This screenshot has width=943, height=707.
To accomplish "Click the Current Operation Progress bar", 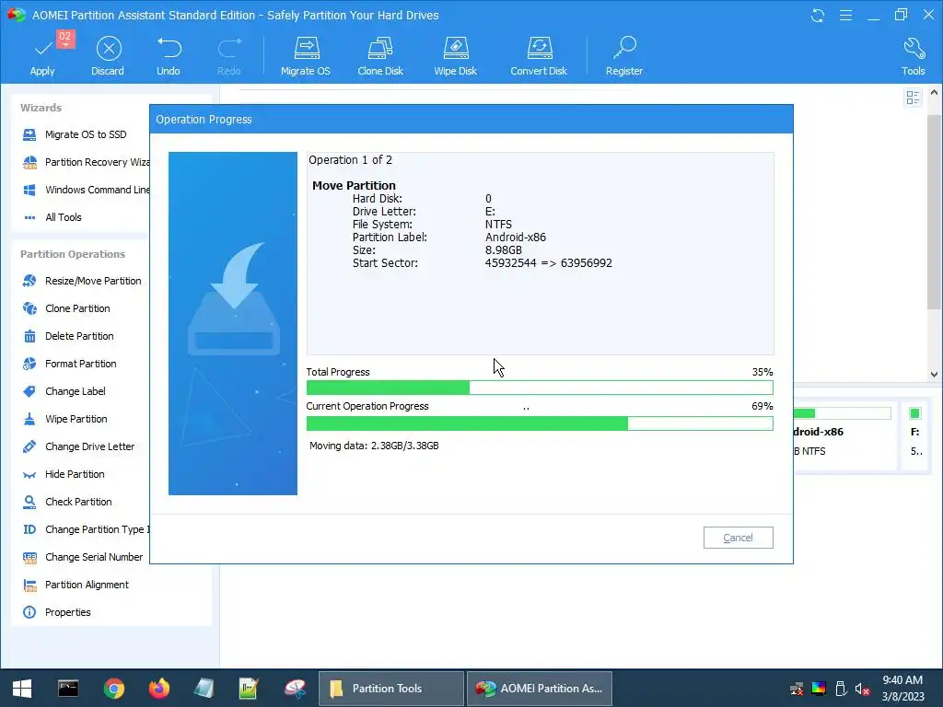I will (540, 423).
